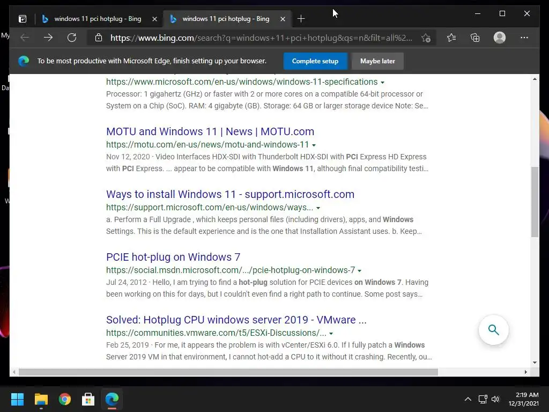
Task: Click Complete setup button
Action: point(315,61)
